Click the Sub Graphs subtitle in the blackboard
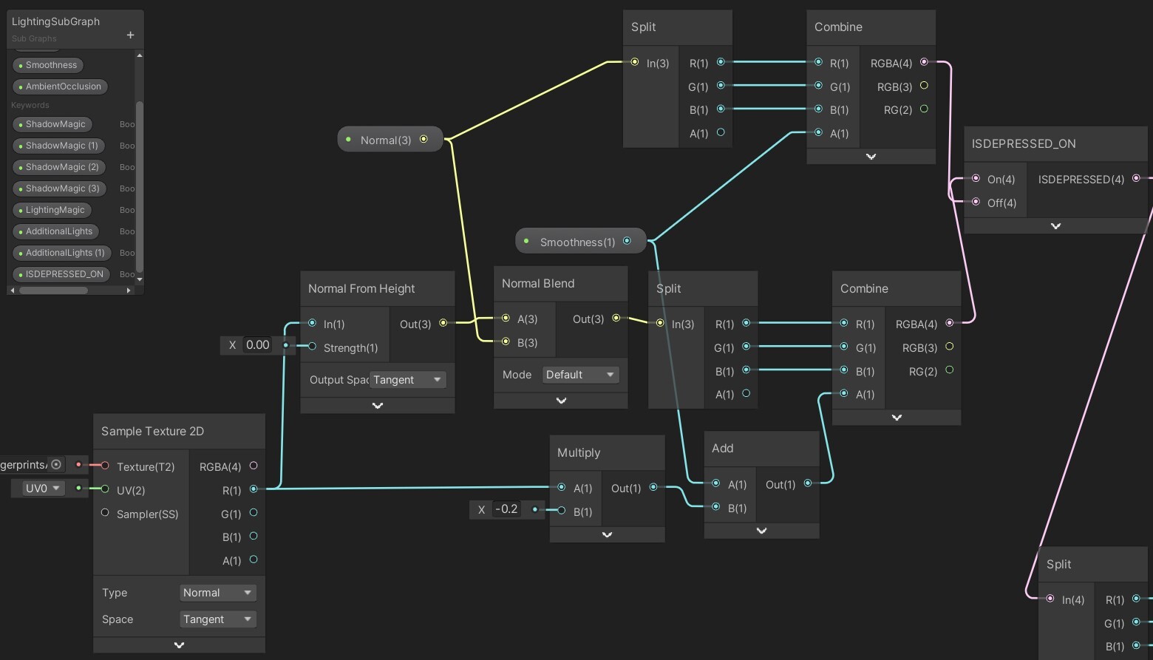 [34, 38]
